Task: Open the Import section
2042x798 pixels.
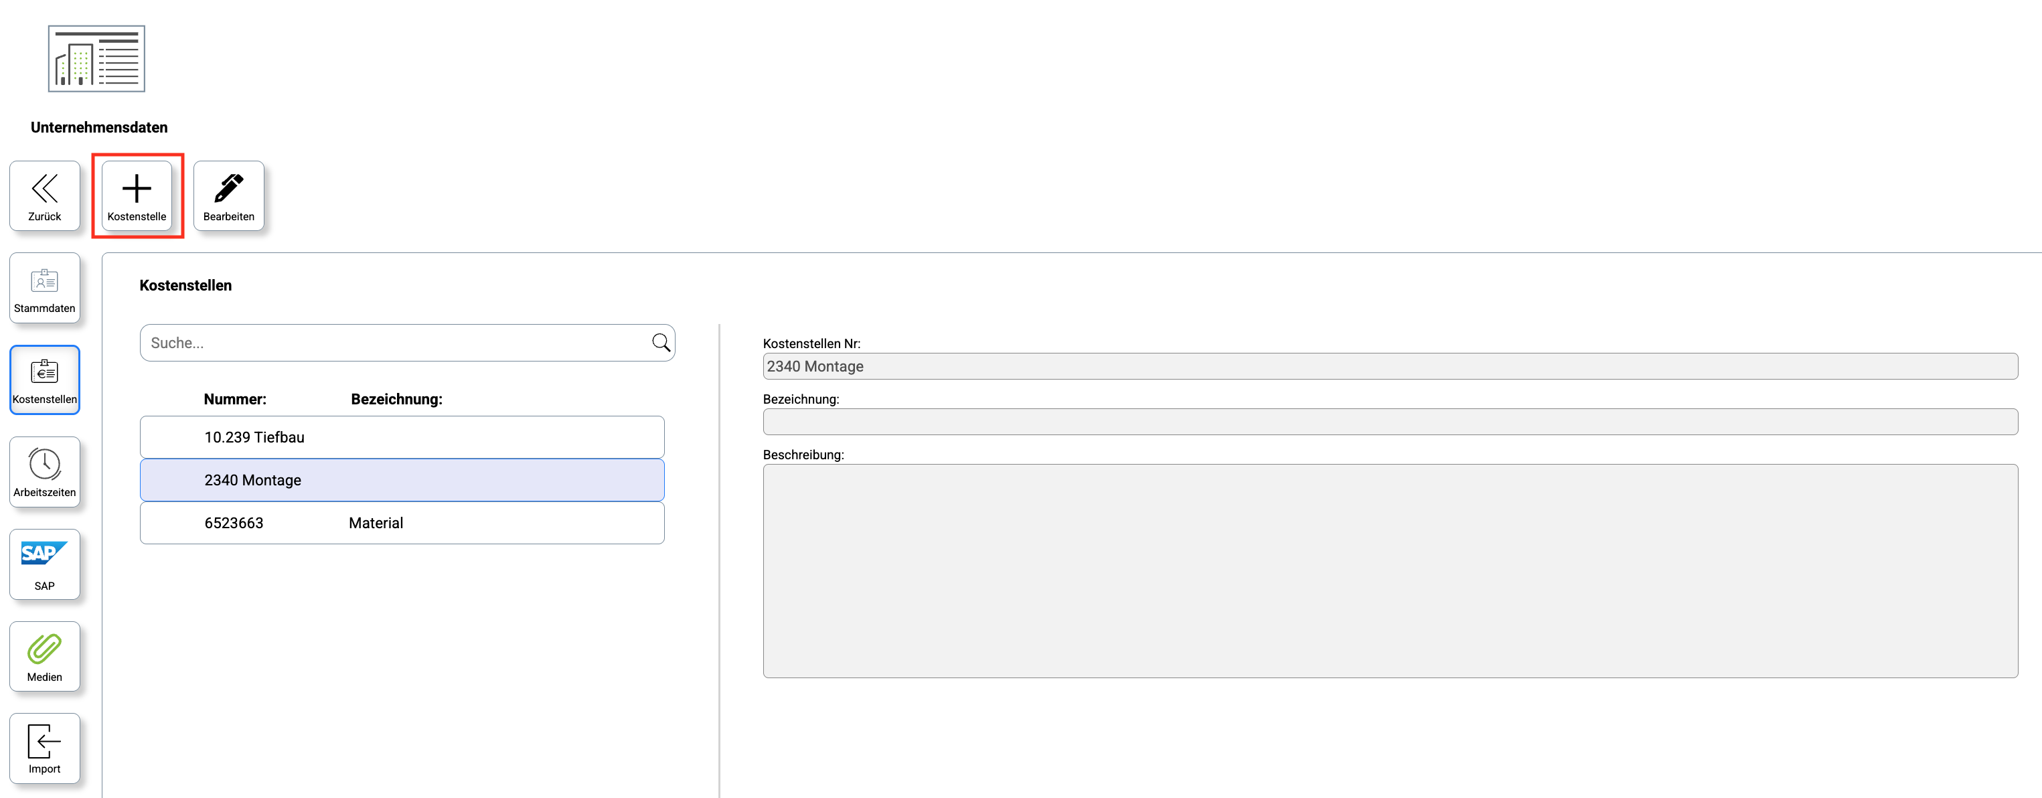Action: (44, 747)
